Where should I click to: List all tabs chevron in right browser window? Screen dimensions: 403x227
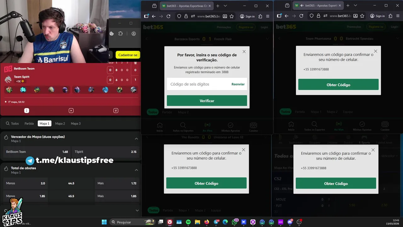pos(355,6)
